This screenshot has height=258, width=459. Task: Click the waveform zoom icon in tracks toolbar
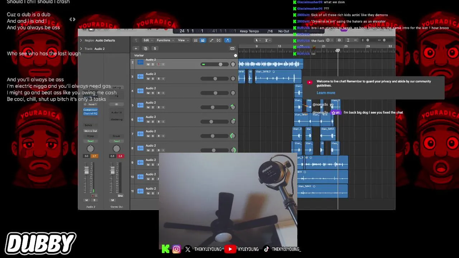[339, 40]
